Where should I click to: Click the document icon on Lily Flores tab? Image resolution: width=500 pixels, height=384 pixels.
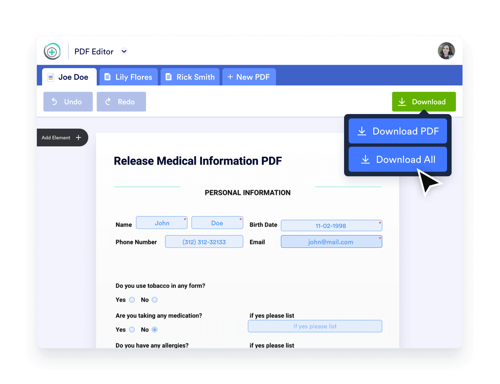107,77
